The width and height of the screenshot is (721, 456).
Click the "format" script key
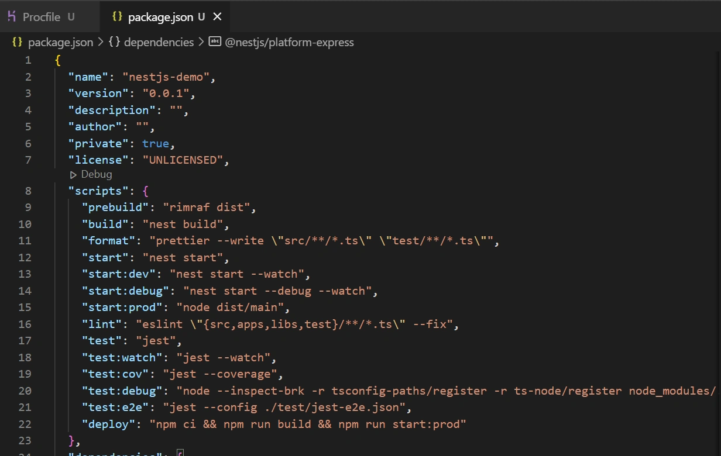pyautogui.click(x=108, y=240)
